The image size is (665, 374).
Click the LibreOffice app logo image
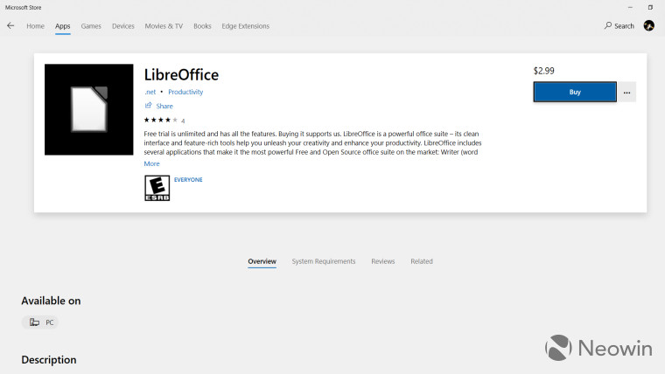(x=88, y=109)
